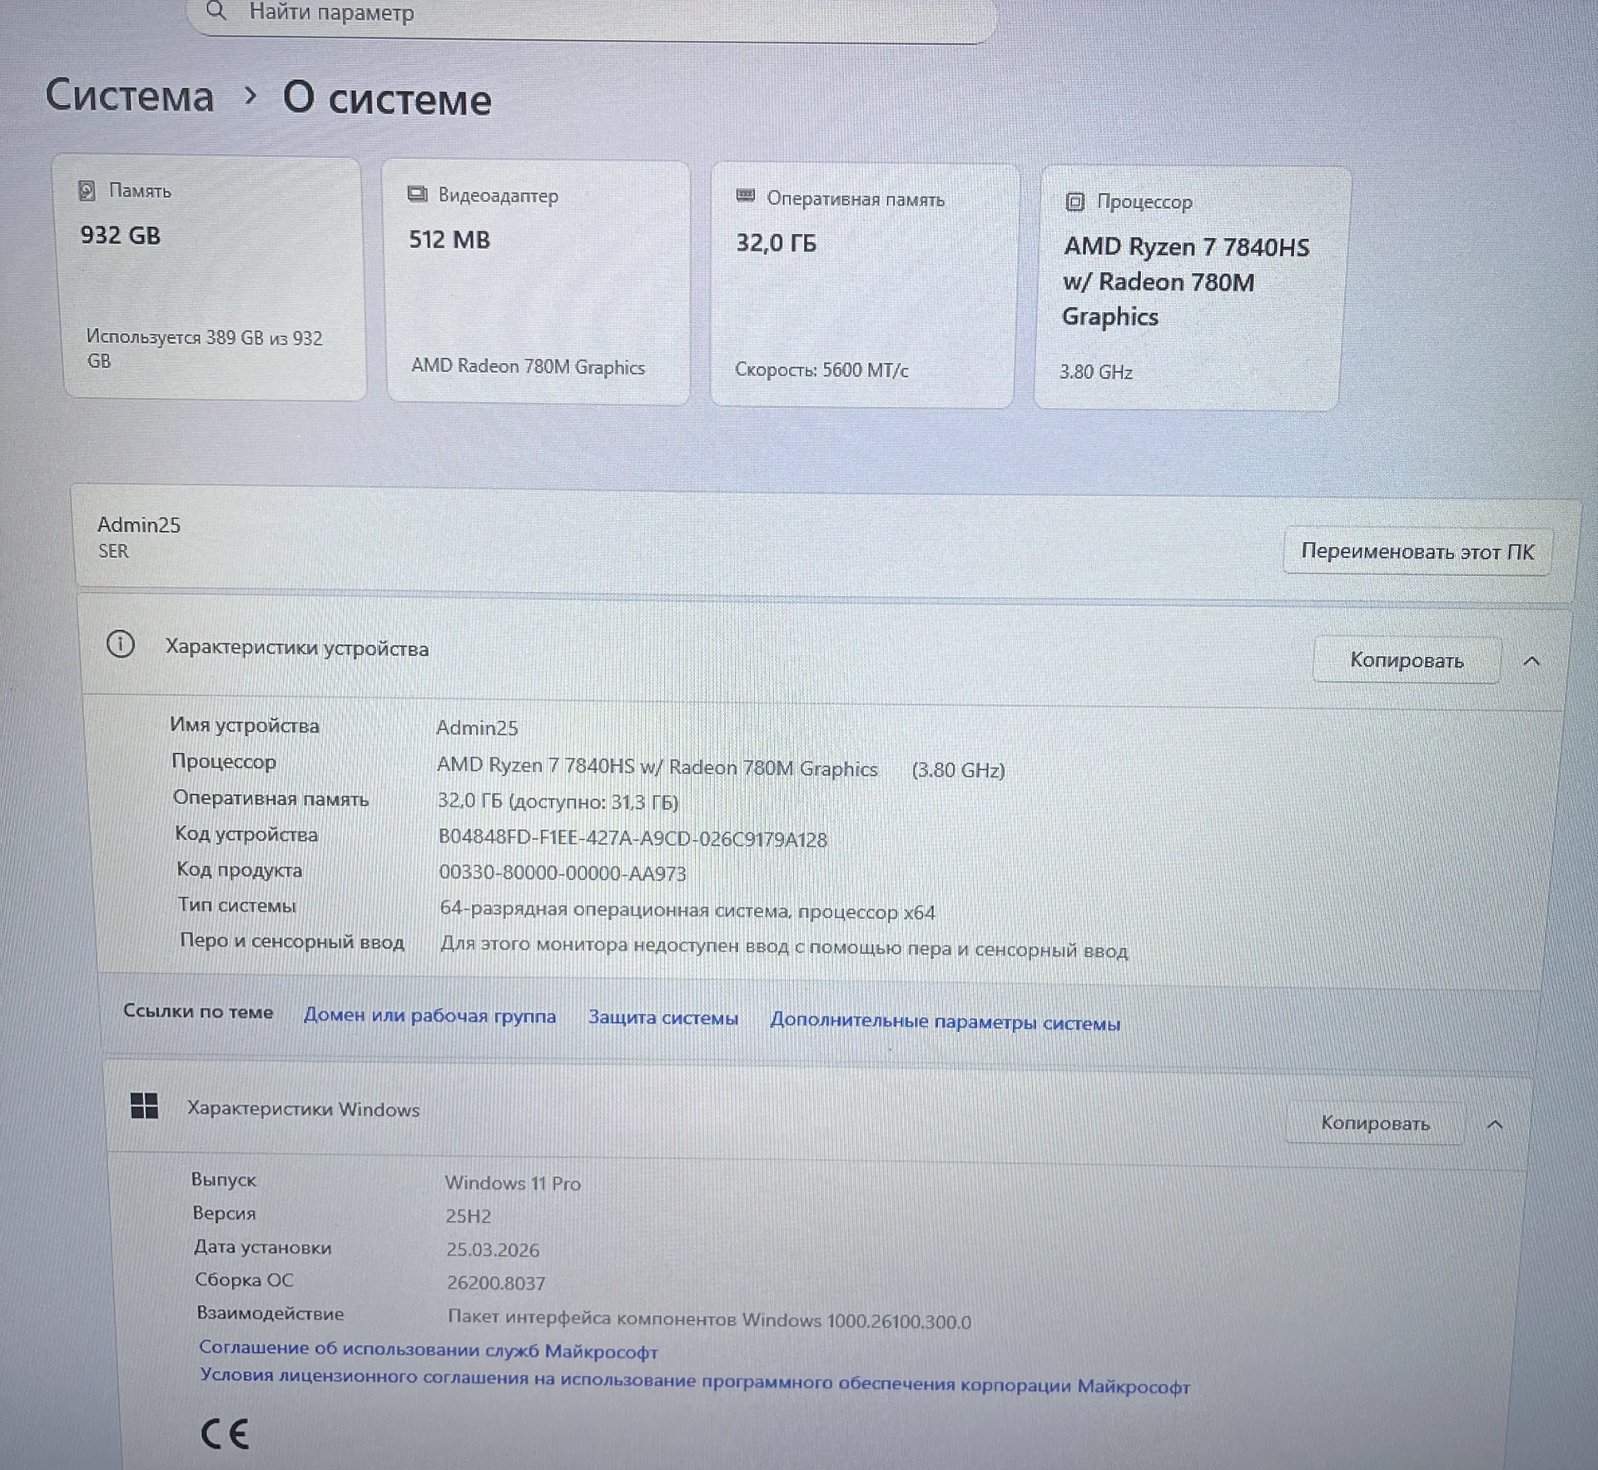Click "AMD Ryzen 7 7840HS" heading in the Процессор card

pos(1187,247)
